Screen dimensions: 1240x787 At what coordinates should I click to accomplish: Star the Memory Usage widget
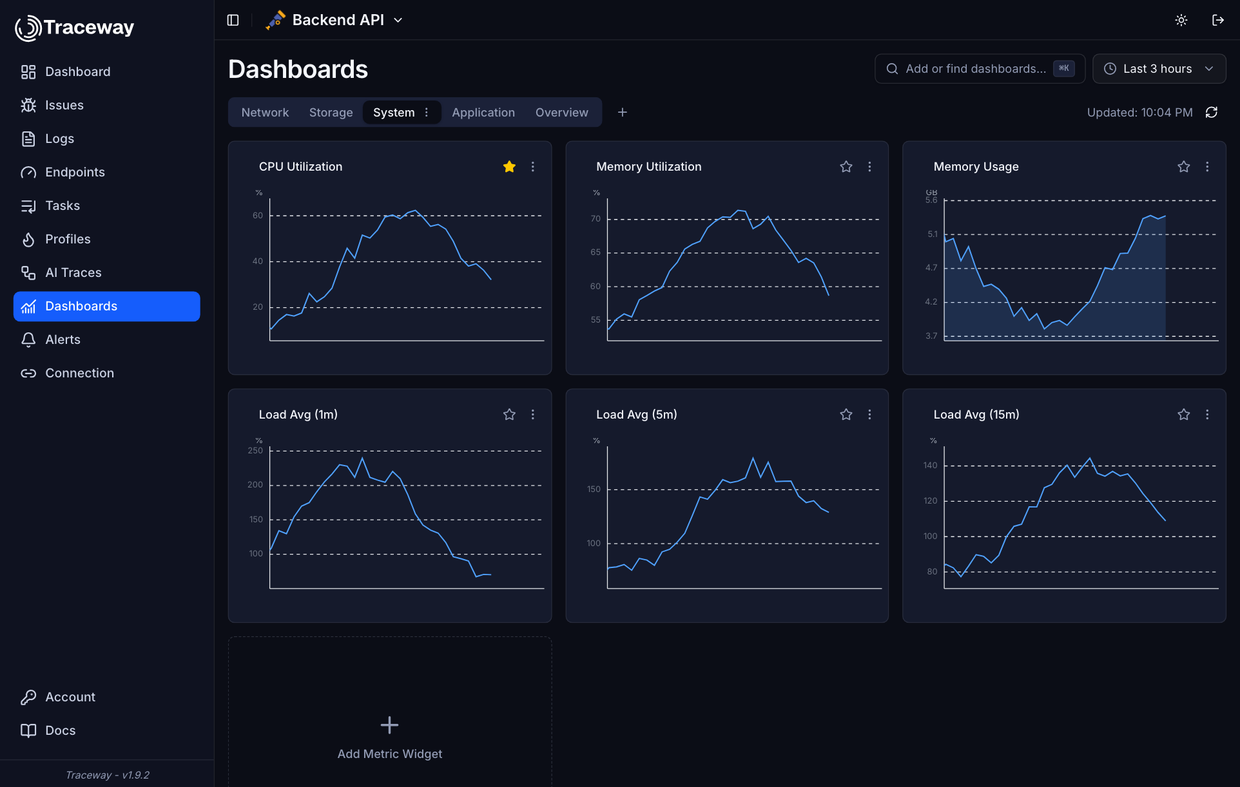pos(1184,167)
